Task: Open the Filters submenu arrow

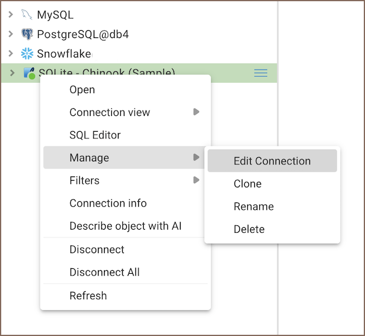Action: (196, 180)
